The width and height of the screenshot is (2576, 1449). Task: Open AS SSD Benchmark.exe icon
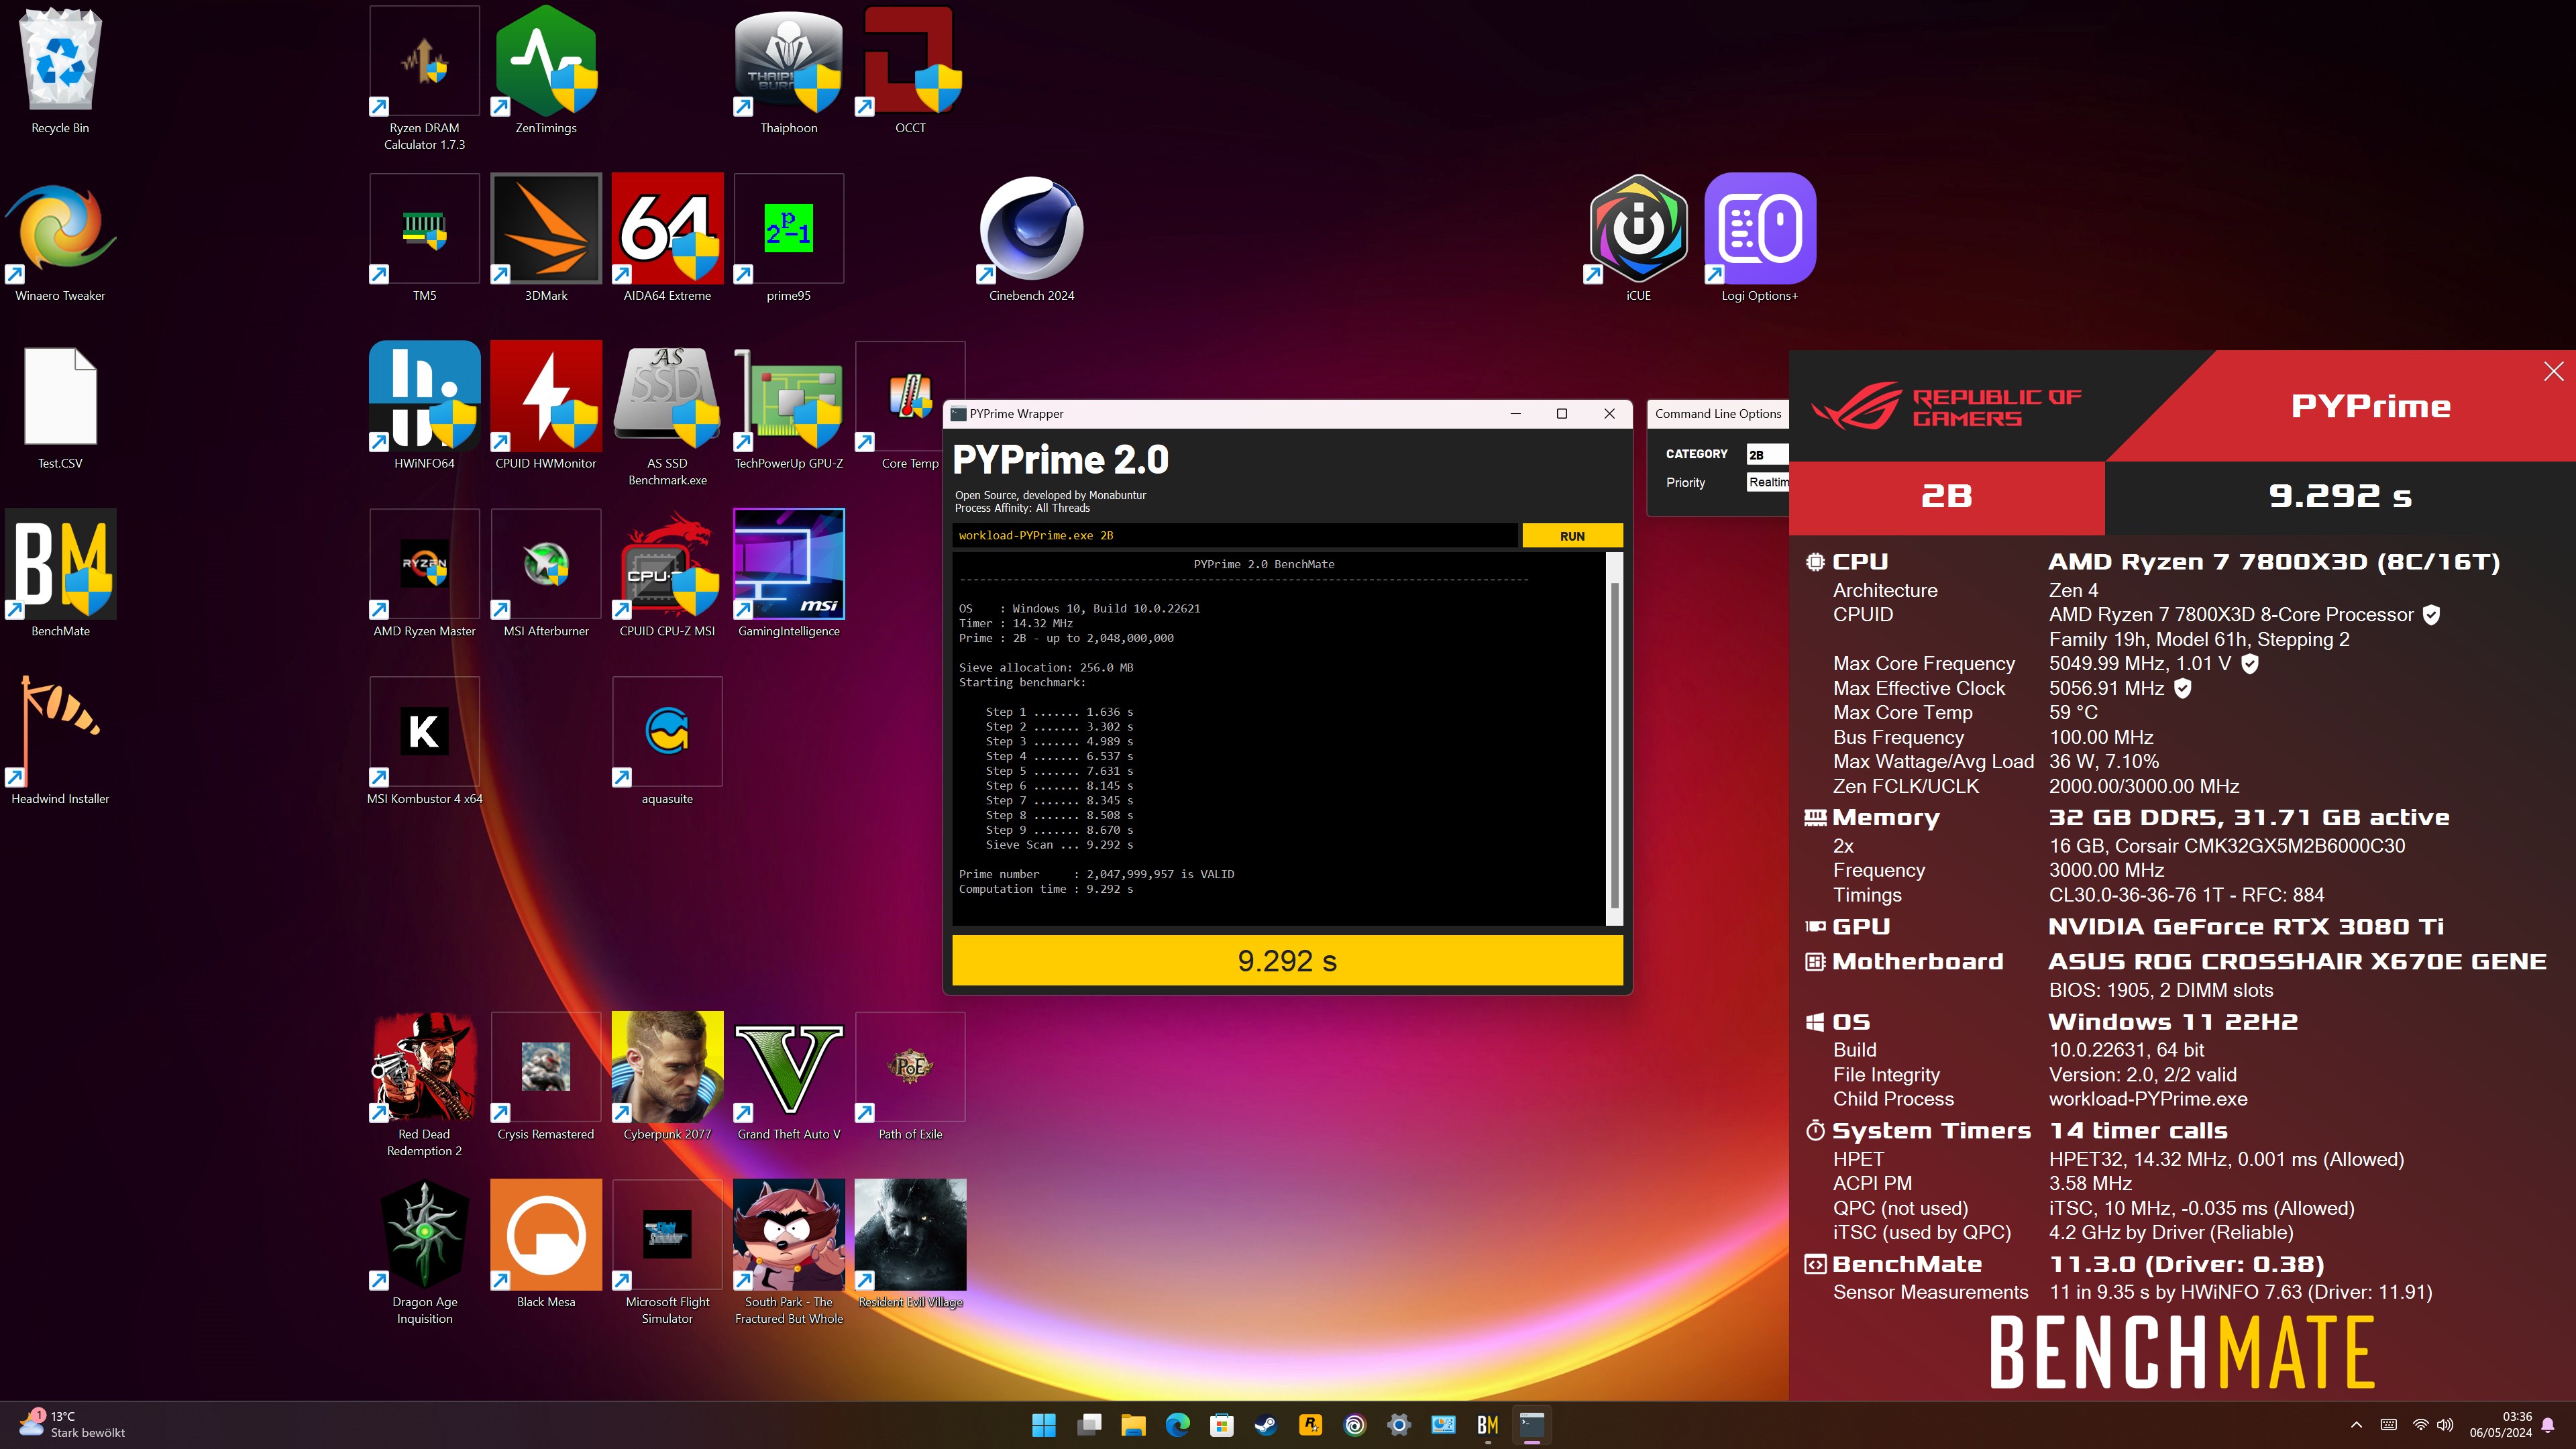[x=667, y=414]
